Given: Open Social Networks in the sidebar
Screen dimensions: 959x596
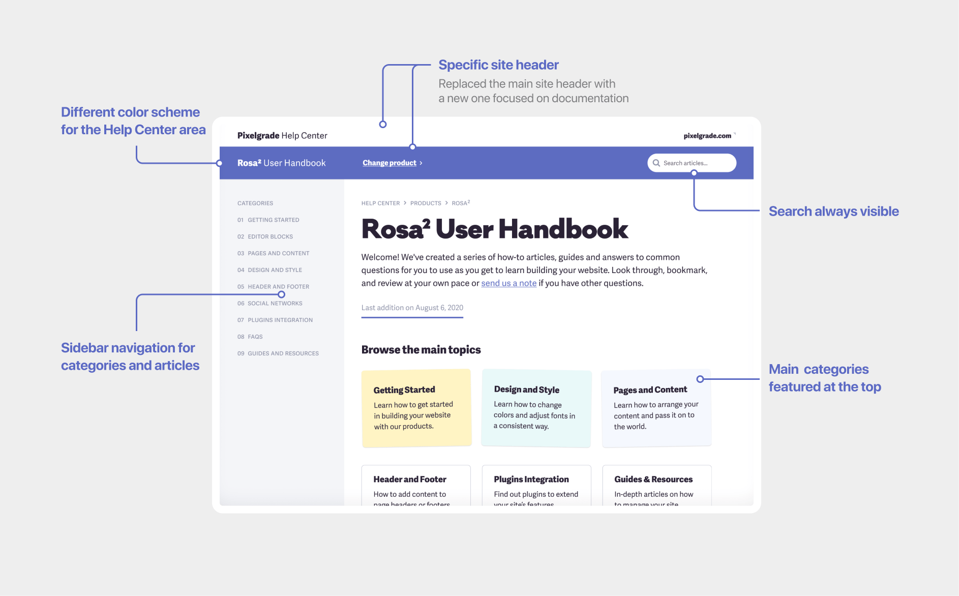Looking at the screenshot, I should (x=269, y=304).
